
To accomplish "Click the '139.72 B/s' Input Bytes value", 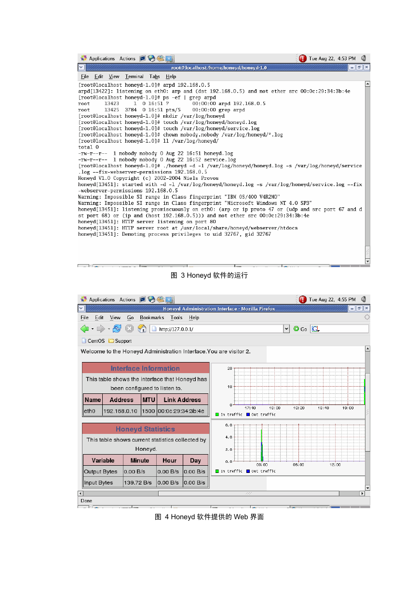I will coord(139,483).
